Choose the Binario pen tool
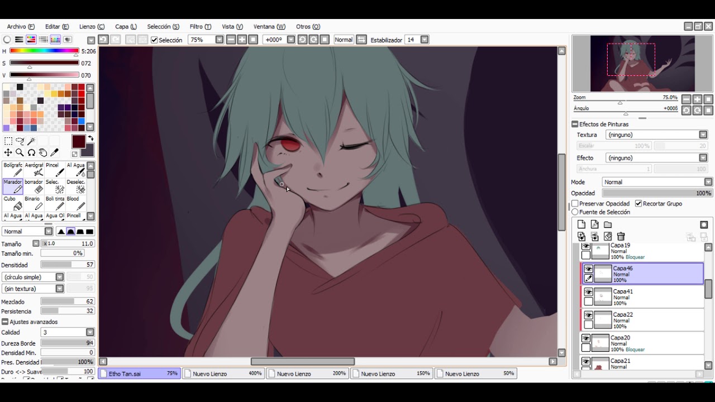The height and width of the screenshot is (402, 715). 34,203
